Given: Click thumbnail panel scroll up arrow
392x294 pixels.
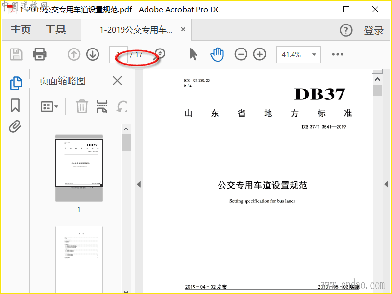Looking at the screenshot, I should point(126,129).
